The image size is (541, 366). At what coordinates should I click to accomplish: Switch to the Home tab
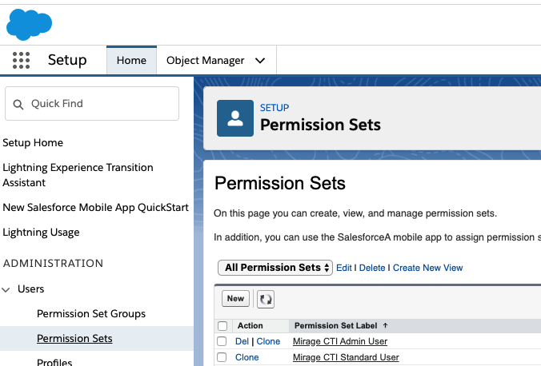pyautogui.click(x=131, y=60)
